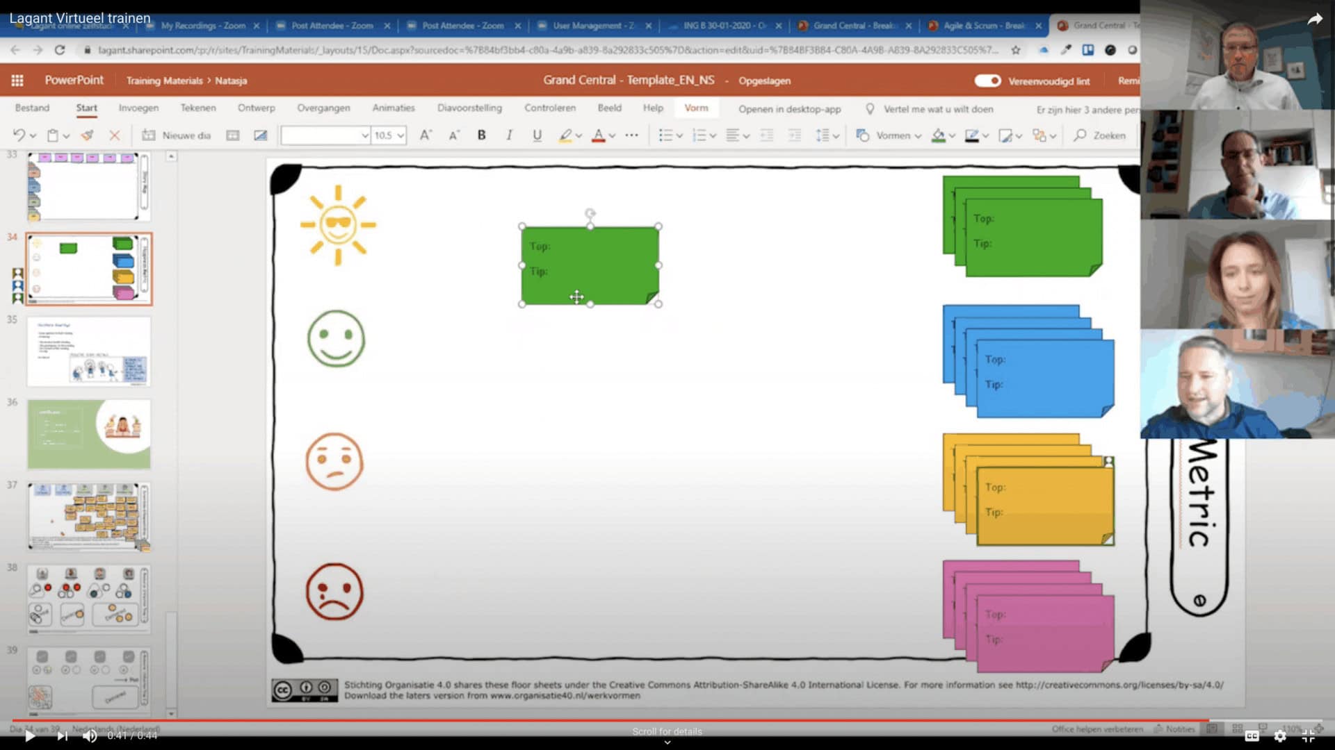The height and width of the screenshot is (750, 1335).
Task: Toggle the Vereenvoudigd lint switch
Action: (x=987, y=81)
